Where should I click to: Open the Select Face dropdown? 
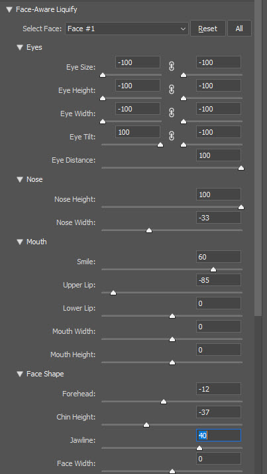pyautogui.click(x=127, y=29)
